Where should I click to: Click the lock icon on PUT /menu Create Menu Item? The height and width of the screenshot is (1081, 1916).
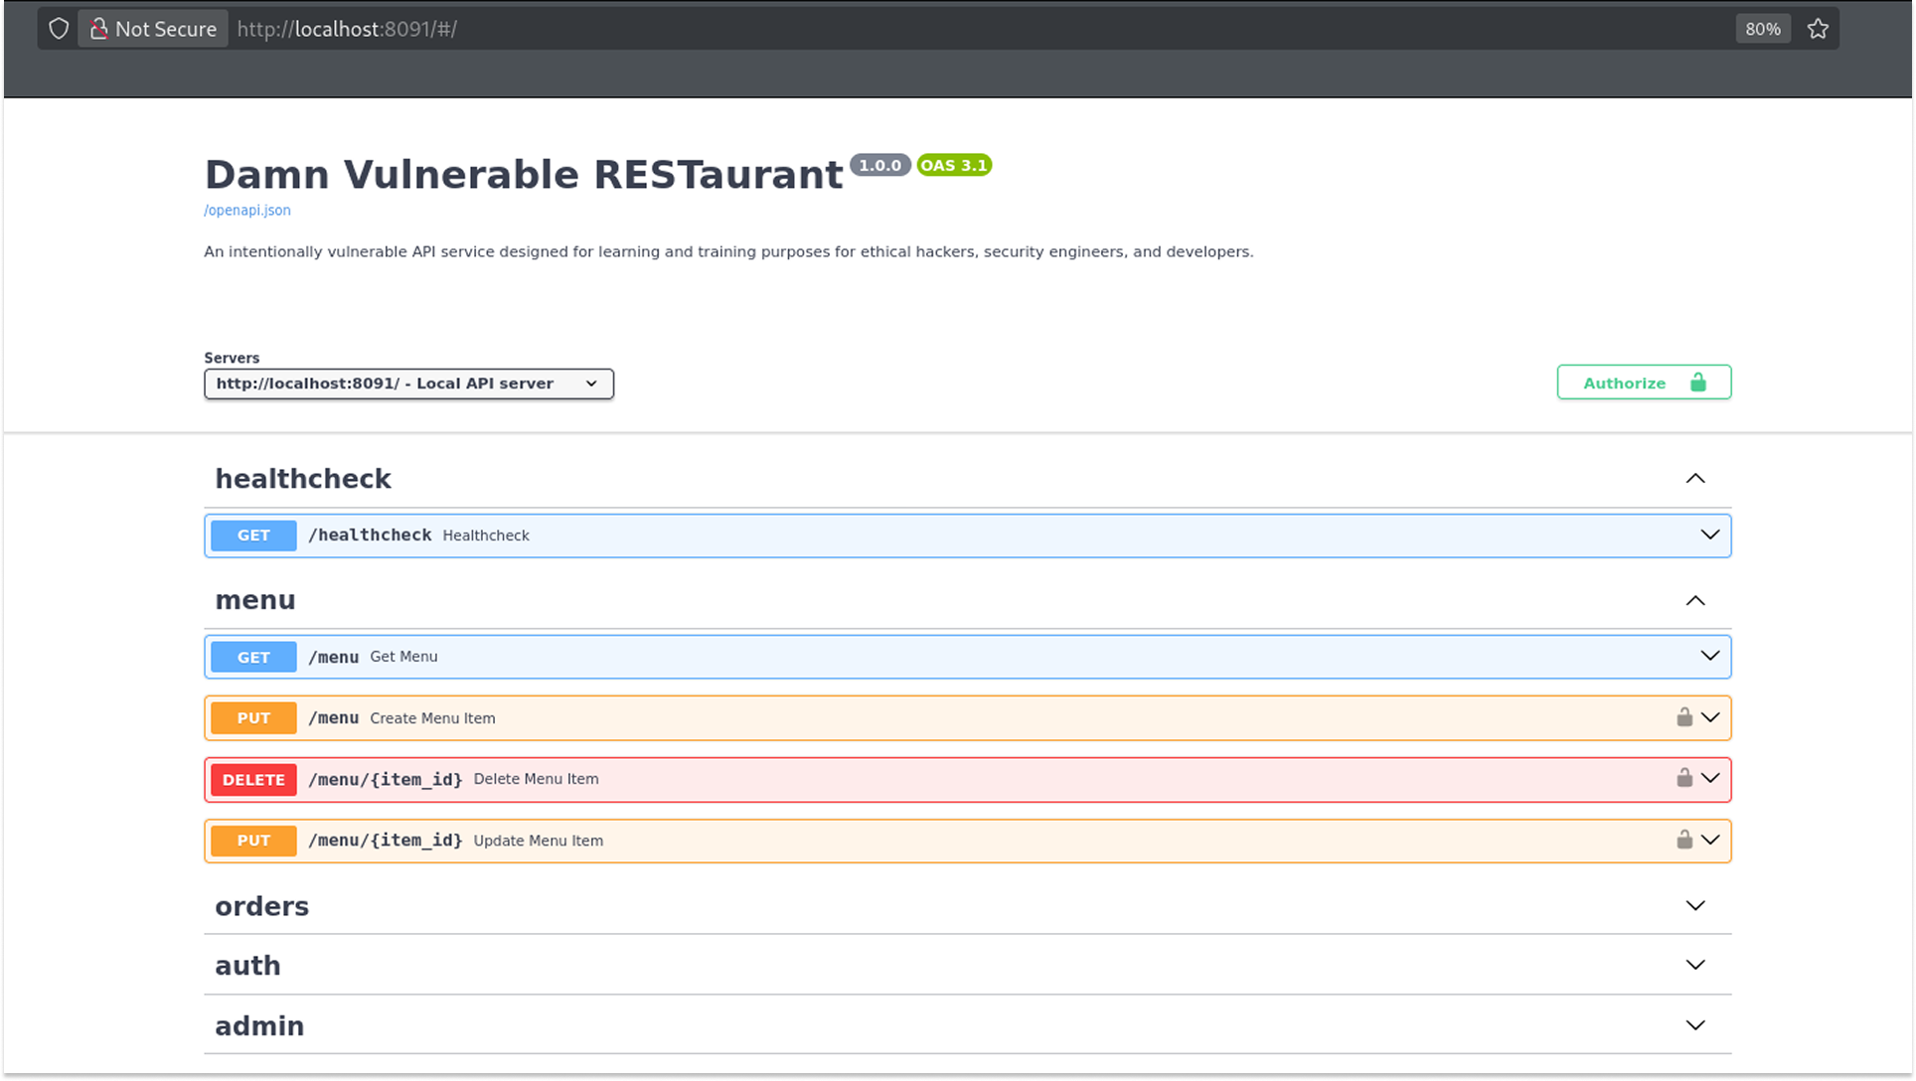pyautogui.click(x=1684, y=717)
